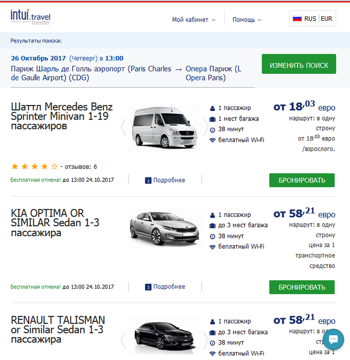Click the departure time 13:00
The width and height of the screenshot is (350, 360).
[x=114, y=59]
